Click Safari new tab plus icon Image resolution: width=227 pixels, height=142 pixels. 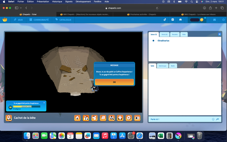216,8
